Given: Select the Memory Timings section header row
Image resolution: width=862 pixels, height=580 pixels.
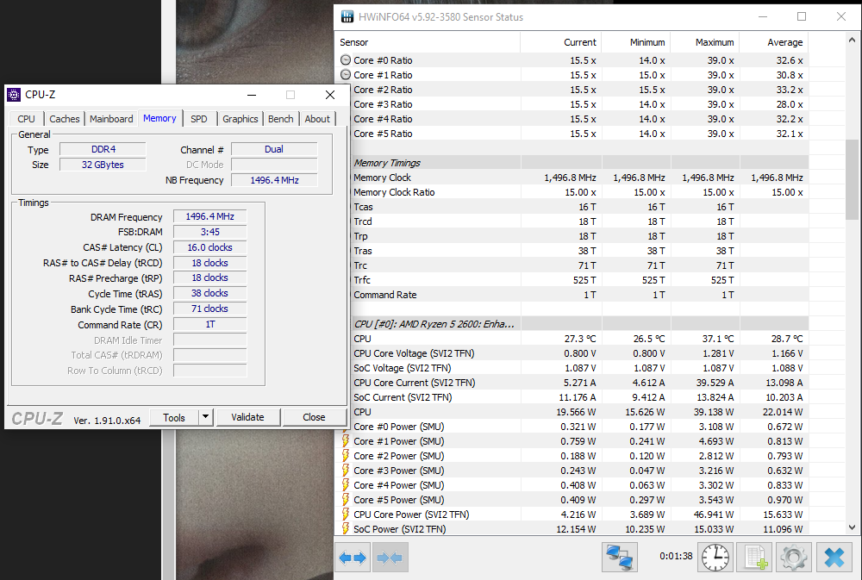Looking at the screenshot, I should pos(580,163).
